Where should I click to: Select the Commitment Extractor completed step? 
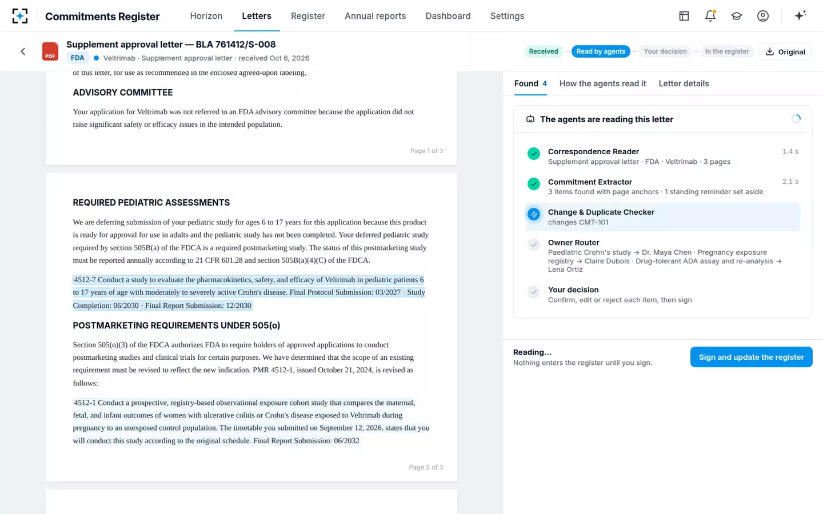tap(662, 187)
